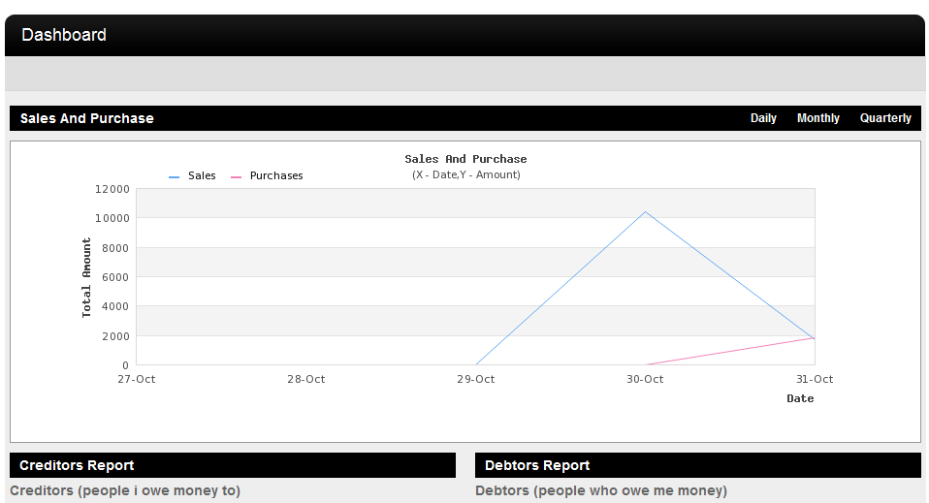This screenshot has height=503, width=929.
Task: Select the Quarterly chart view
Action: [885, 118]
